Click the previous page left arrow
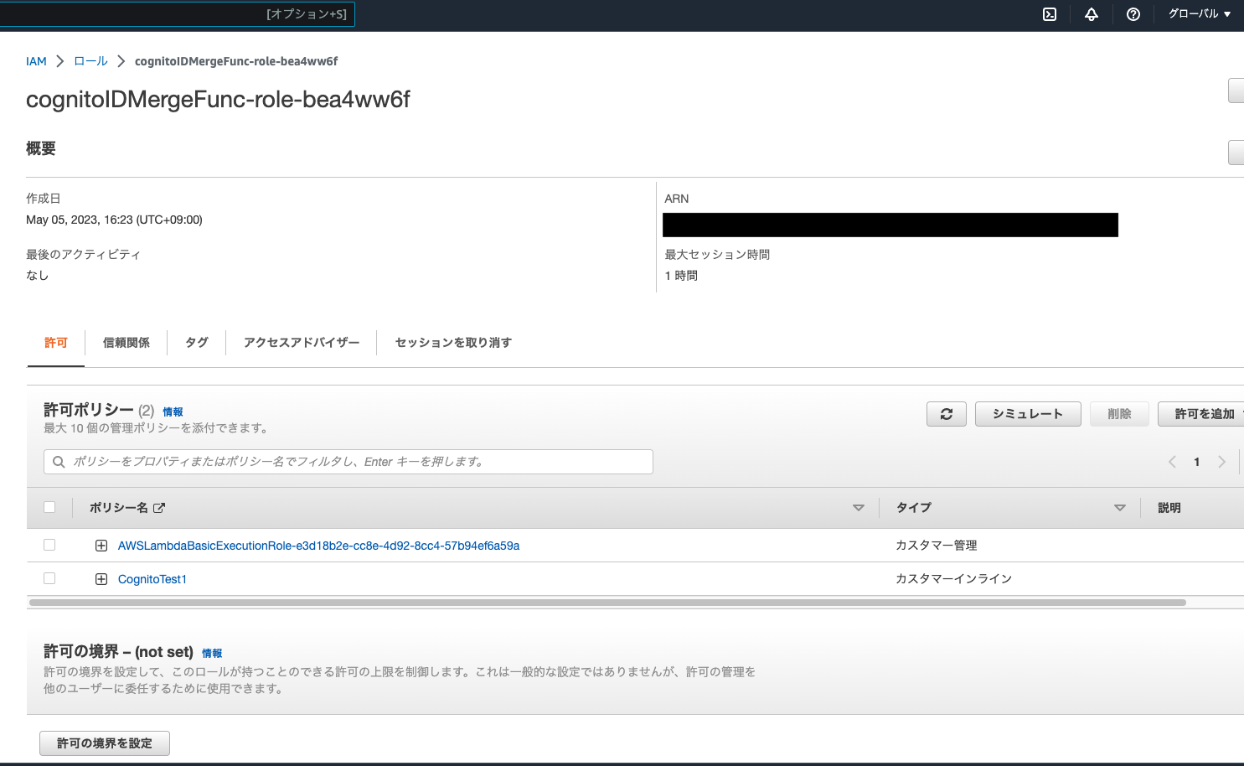This screenshot has height=766, width=1244. (1172, 462)
